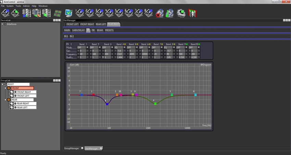
Task: Toggle the GroupManager tab checkbox
Action: [82, 148]
